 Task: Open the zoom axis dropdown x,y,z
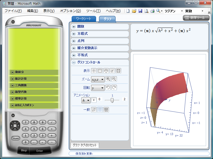[98, 79]
